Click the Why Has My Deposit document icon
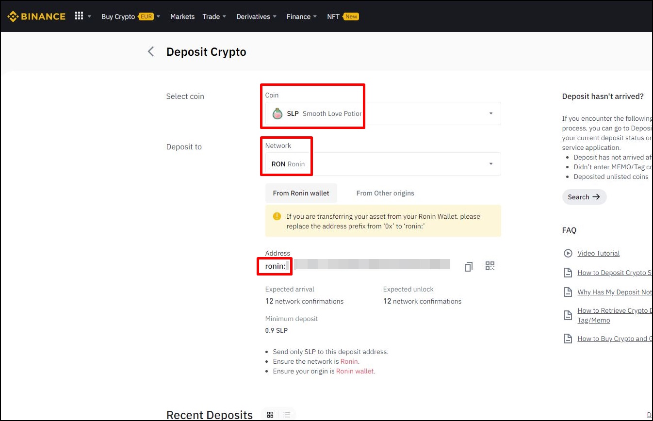Viewport: 653px width, 421px height. [x=568, y=292]
